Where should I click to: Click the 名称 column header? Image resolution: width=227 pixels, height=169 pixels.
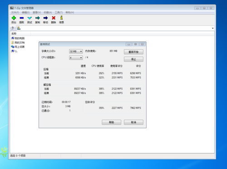(x=20, y=34)
